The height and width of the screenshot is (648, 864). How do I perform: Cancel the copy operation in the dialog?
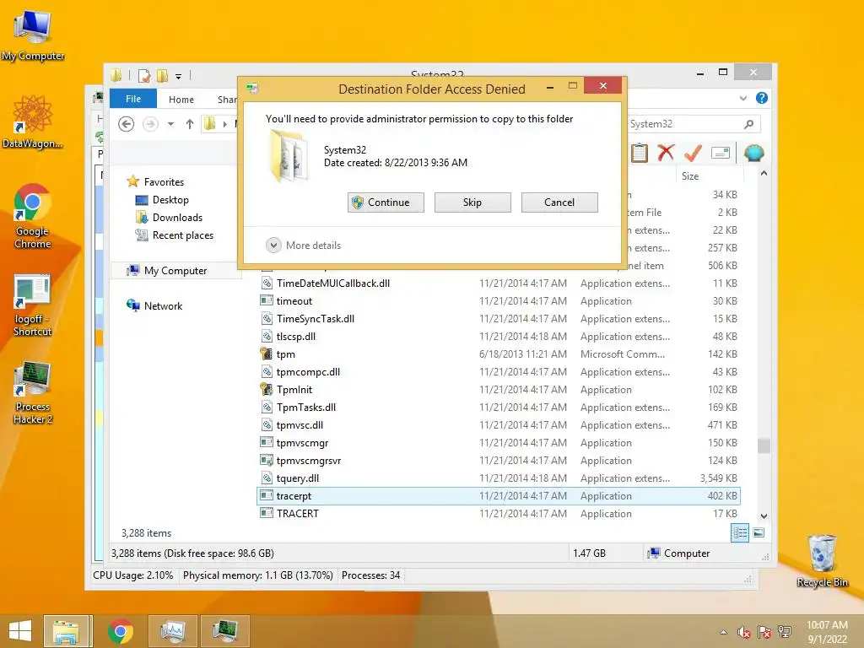pos(559,202)
